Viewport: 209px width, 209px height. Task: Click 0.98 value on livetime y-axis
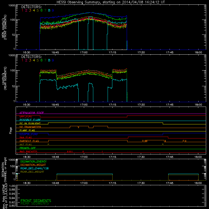click(12, 190)
